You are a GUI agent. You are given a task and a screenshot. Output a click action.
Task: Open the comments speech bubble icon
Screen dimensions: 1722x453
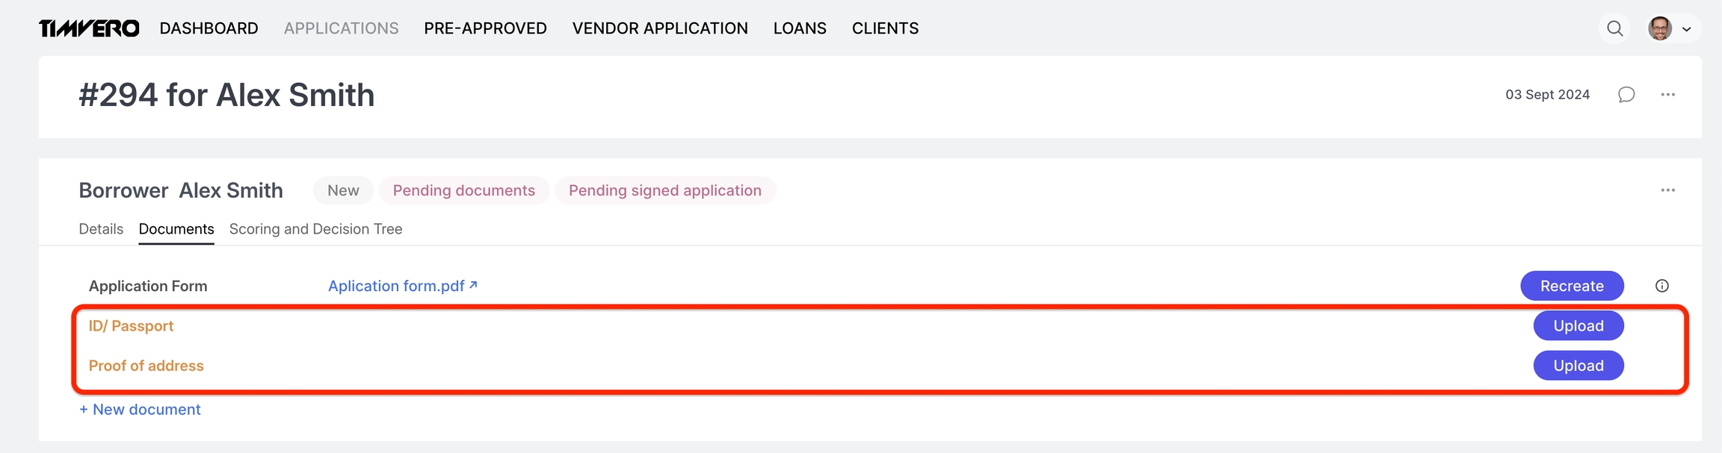point(1626,95)
